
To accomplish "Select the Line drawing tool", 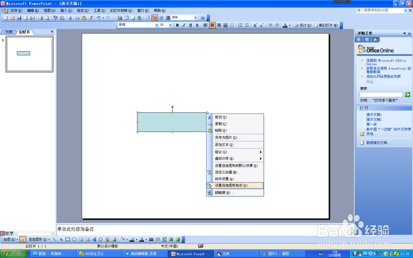I will (54, 239).
